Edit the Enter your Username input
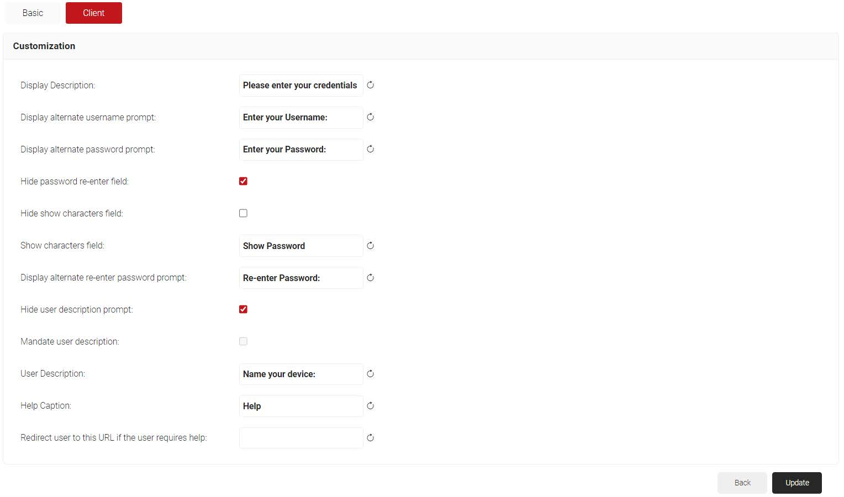 click(x=301, y=117)
